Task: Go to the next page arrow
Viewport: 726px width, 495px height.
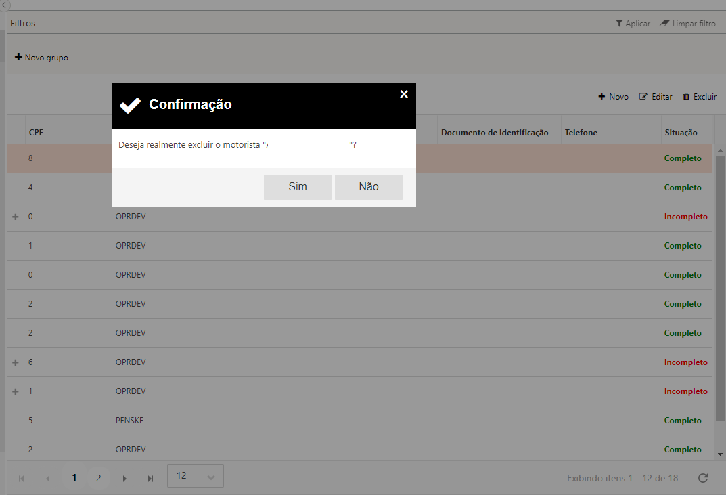Action: pos(124,478)
